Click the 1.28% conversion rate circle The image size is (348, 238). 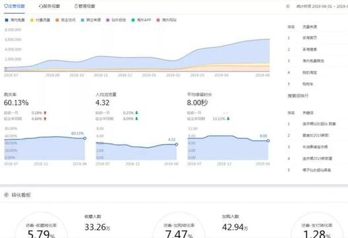coord(317,226)
